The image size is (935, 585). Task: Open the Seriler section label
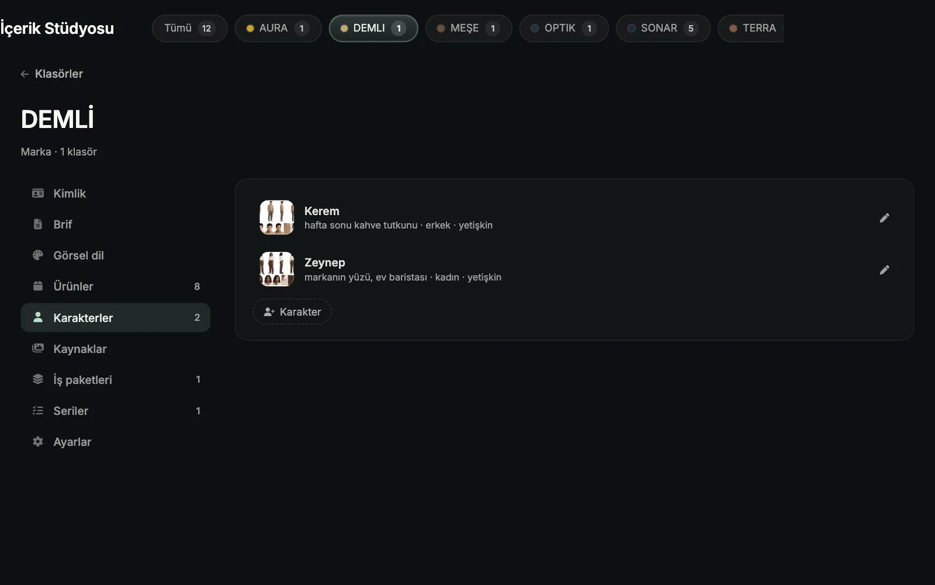pos(71,411)
